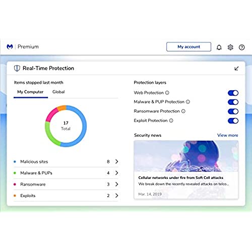Click the Malwarebytes logo icon

[10, 46]
